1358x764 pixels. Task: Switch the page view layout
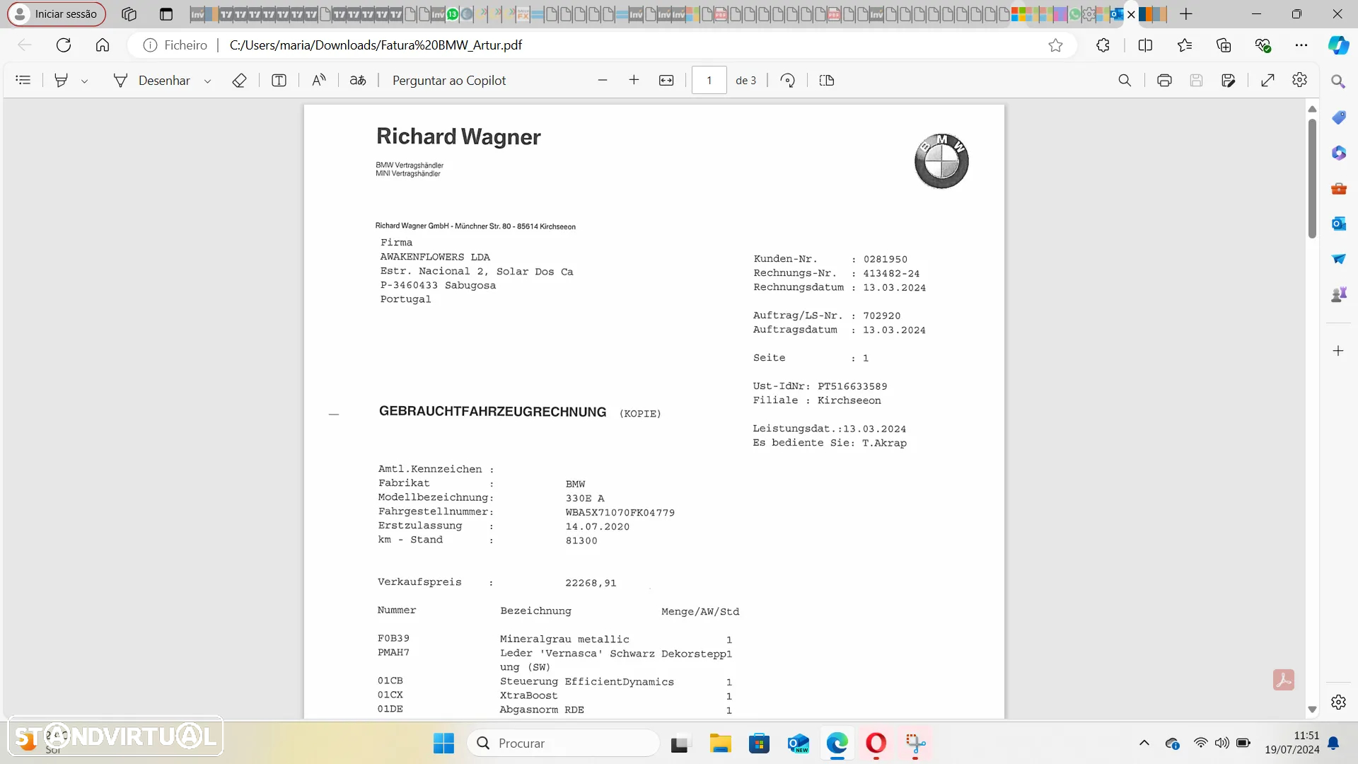tap(826, 80)
